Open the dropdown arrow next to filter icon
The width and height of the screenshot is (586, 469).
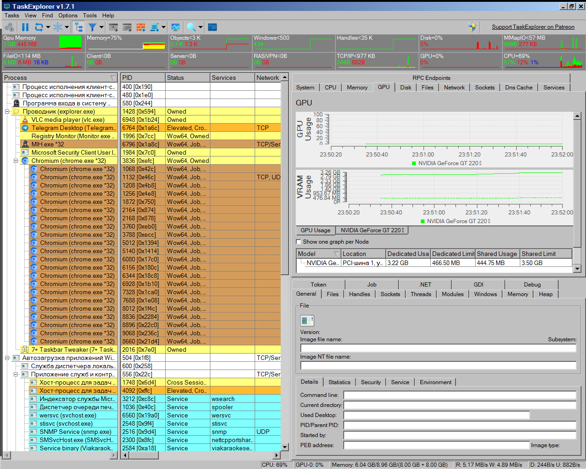pyautogui.click(x=101, y=27)
